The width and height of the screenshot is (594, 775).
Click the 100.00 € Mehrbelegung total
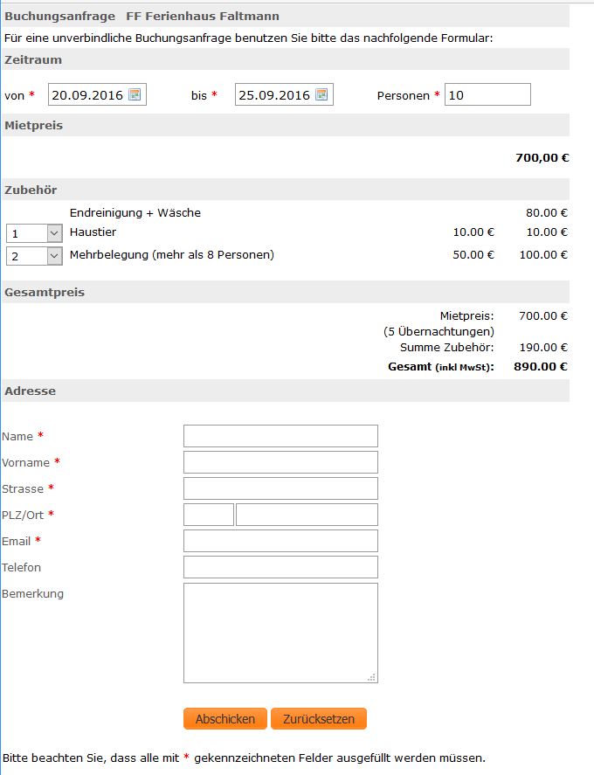pyautogui.click(x=543, y=255)
